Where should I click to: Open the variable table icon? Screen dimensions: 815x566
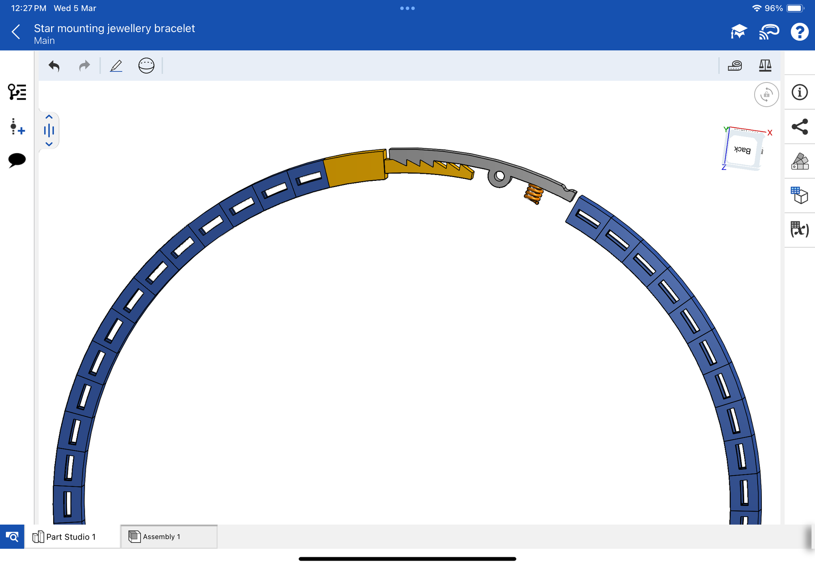[x=799, y=229]
